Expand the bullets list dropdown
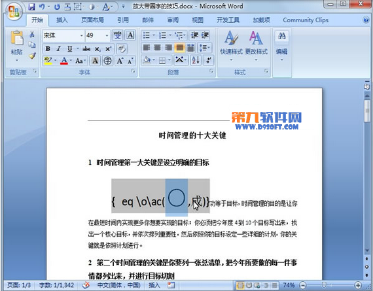 (x=154, y=36)
